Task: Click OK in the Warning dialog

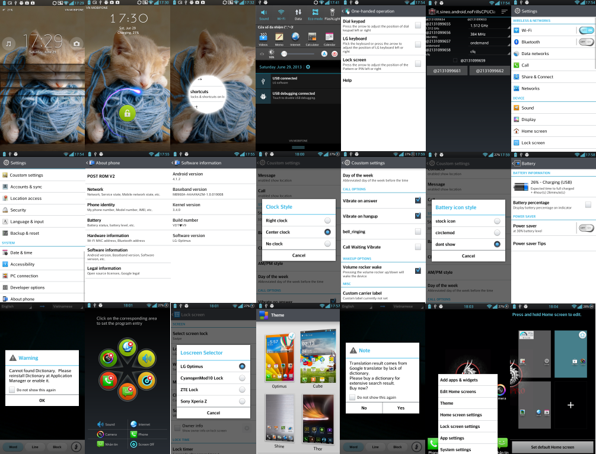Action: 42,401
